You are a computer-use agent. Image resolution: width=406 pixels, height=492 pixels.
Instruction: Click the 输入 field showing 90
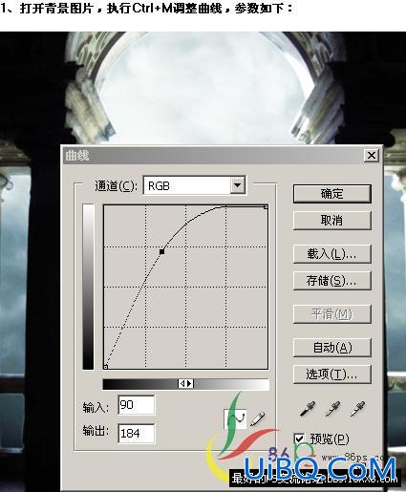point(137,405)
